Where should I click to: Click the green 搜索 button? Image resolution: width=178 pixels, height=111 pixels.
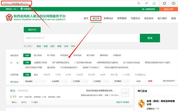coord(150,38)
